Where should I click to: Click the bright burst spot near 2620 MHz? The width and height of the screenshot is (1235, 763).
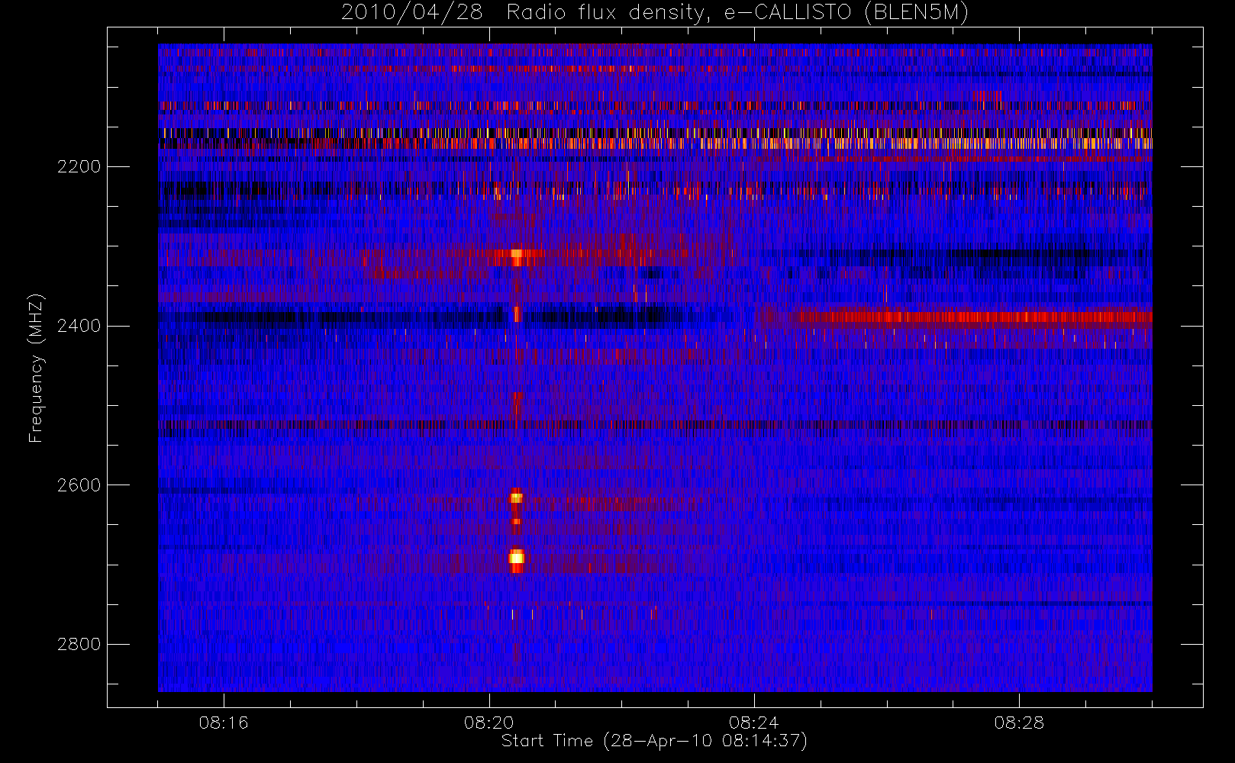click(x=517, y=497)
